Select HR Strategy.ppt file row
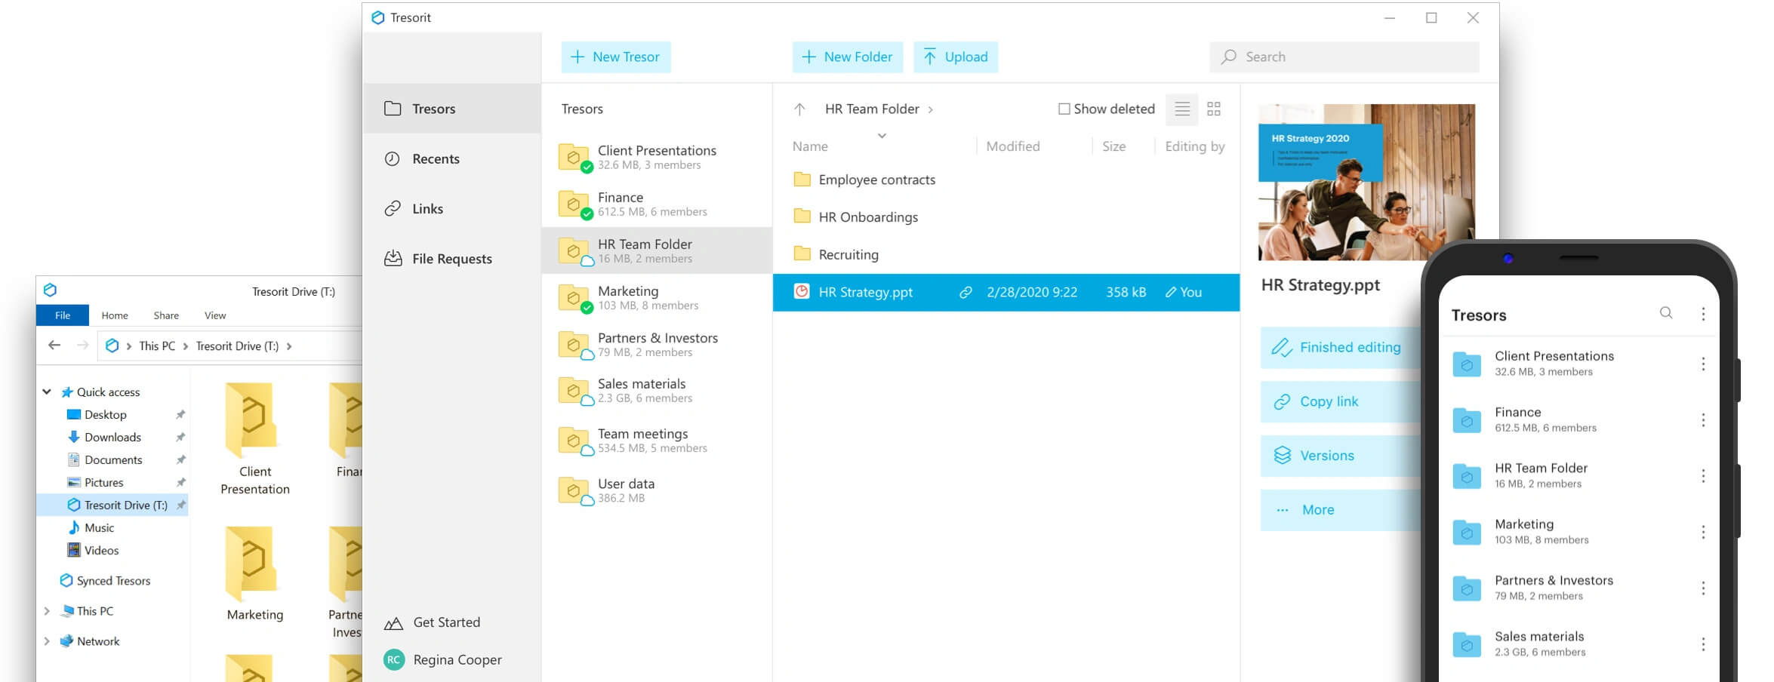The width and height of the screenshot is (1774, 682). tap(1006, 293)
